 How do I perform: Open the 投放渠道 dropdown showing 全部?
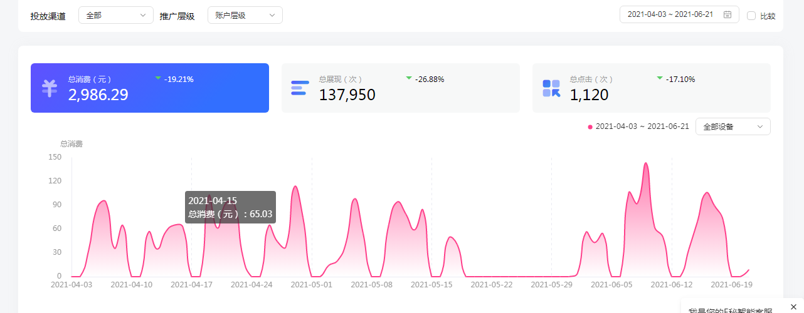click(116, 15)
